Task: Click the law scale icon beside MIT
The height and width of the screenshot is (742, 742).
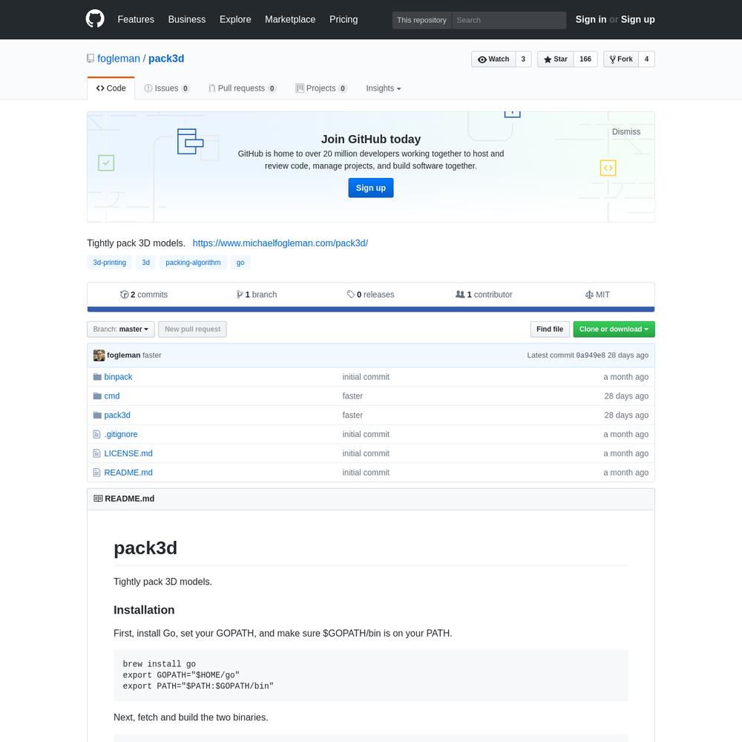Action: point(589,295)
